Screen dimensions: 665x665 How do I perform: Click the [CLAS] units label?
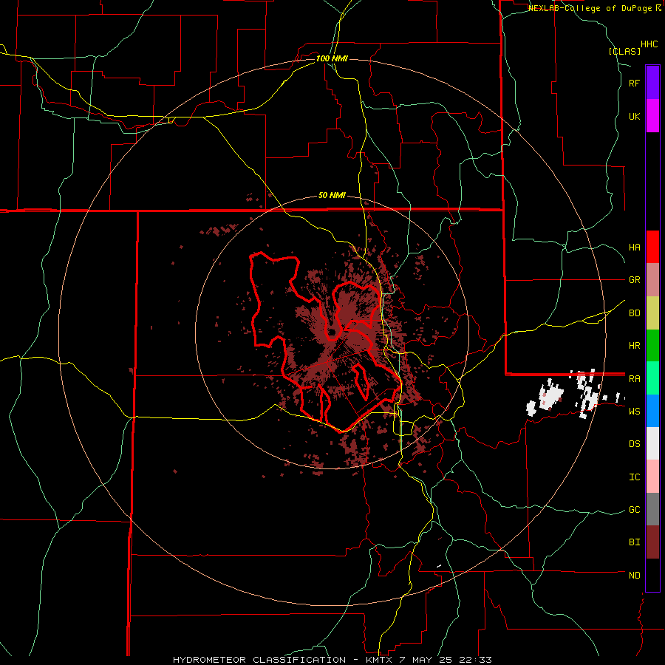coord(624,51)
